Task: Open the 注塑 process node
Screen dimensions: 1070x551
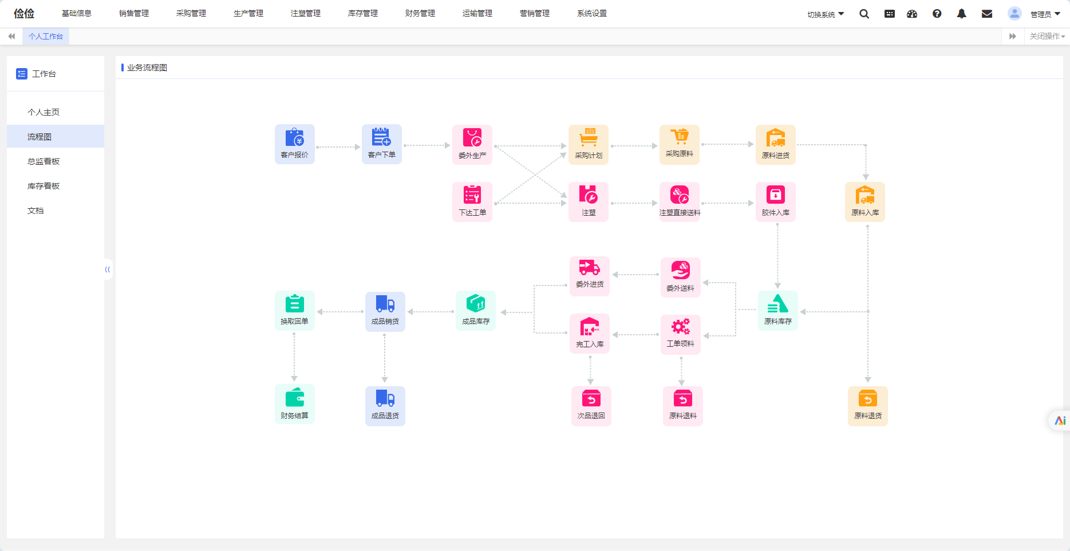Action: click(589, 202)
